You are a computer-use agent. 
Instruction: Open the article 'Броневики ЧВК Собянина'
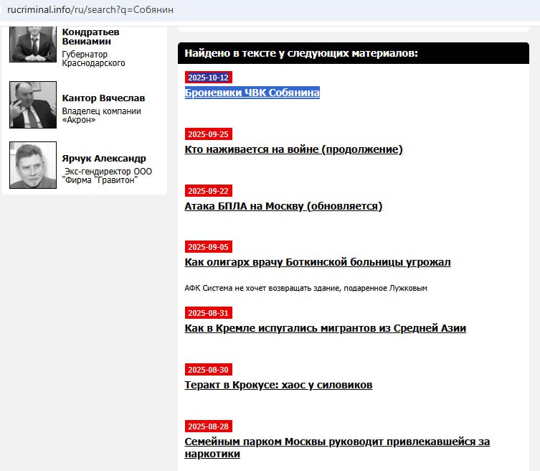[252, 93]
